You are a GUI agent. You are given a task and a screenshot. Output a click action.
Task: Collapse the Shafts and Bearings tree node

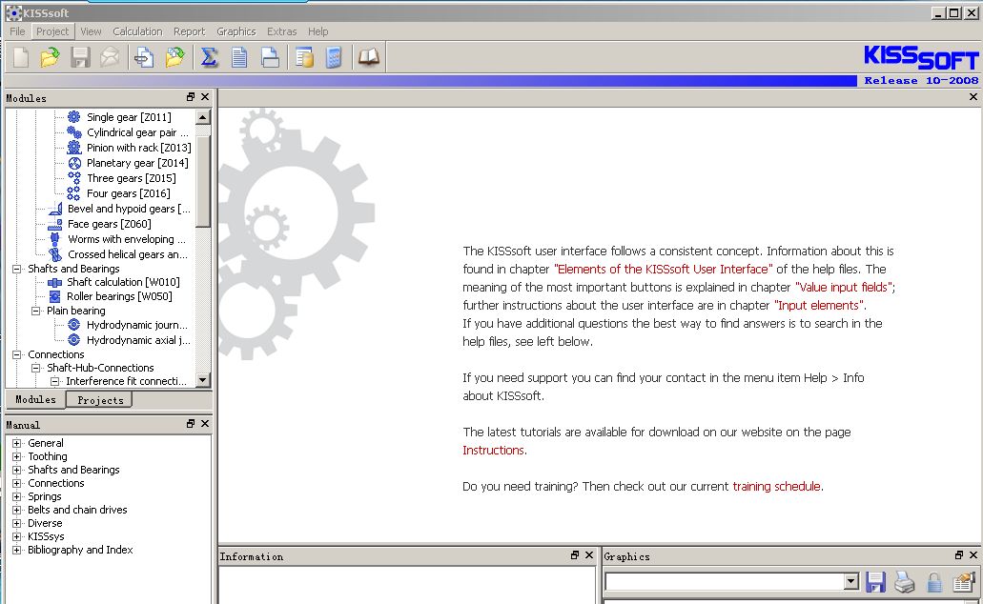tap(17, 269)
